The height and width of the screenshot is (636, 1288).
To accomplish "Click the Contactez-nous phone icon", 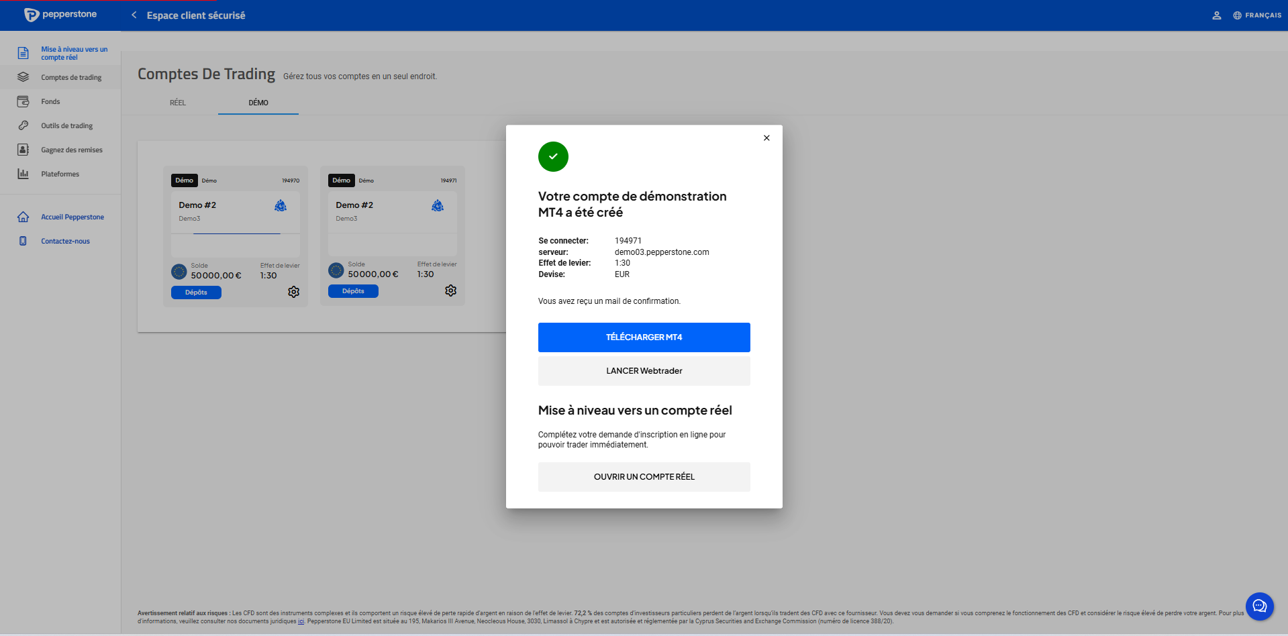I will tap(23, 241).
